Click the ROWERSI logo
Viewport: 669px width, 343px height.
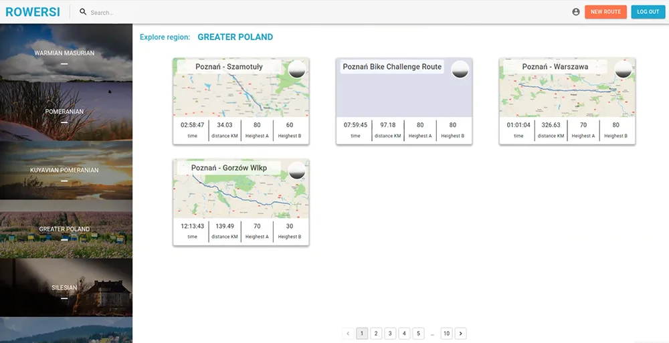point(33,12)
